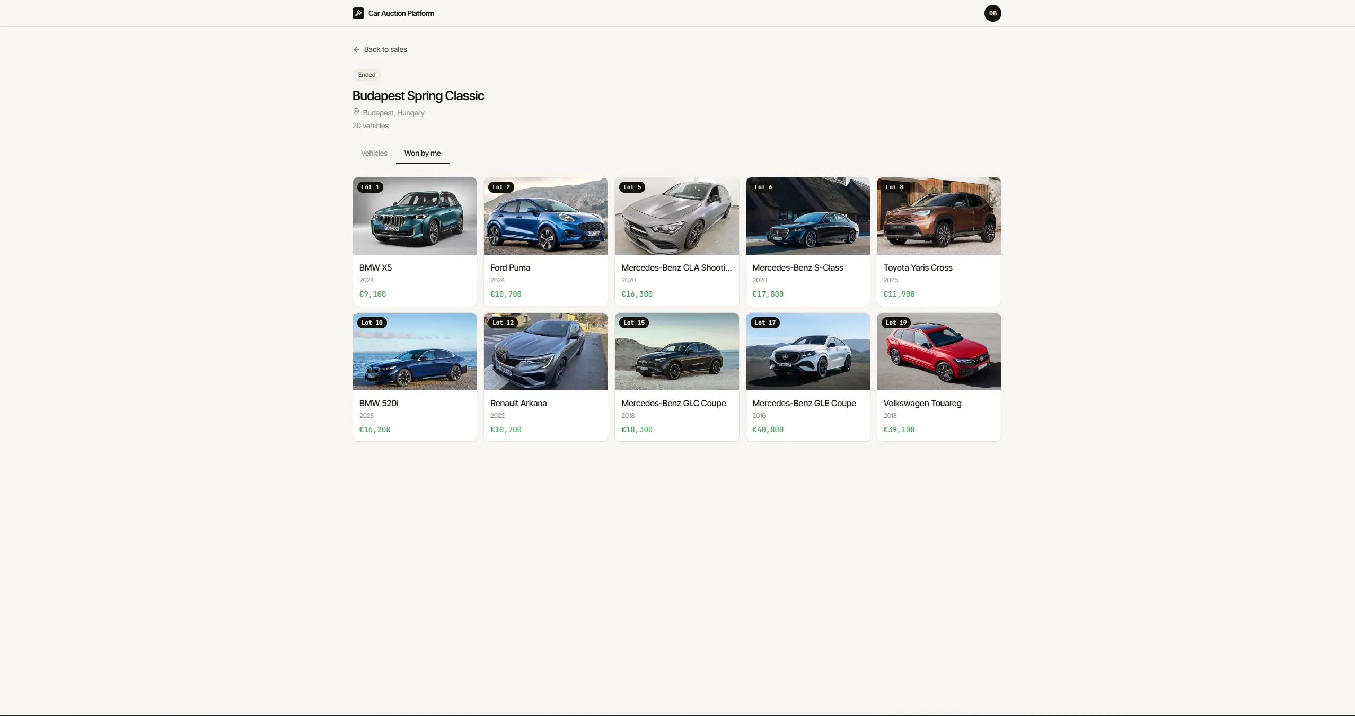Click the back arrow icon beside Back to sales
Screen dimensions: 1355x716
click(356, 49)
